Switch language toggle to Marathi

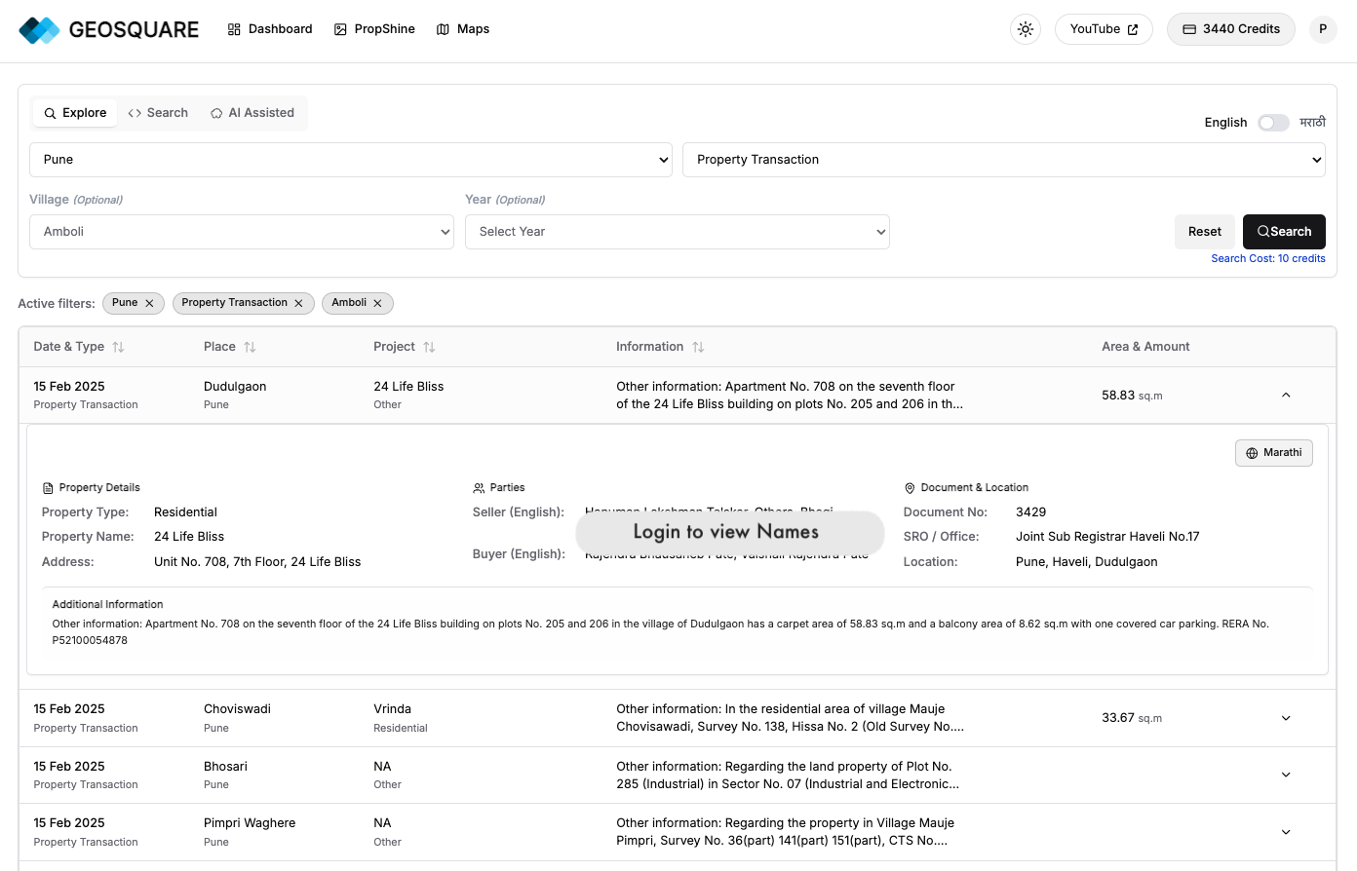(1273, 123)
